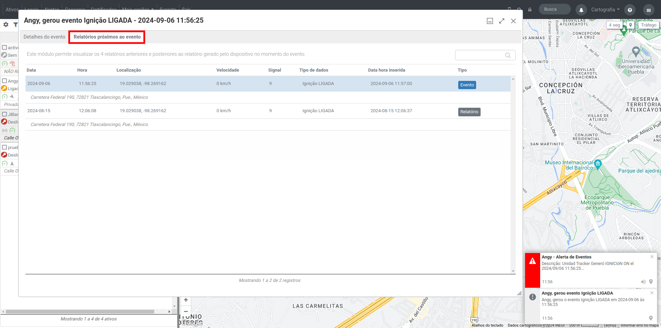661x328 pixels.
Task: Select the 2024-08-15 report row
Action: 268,111
